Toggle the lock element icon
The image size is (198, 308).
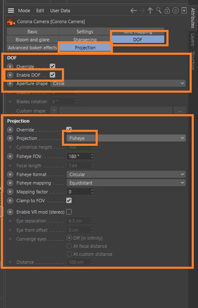click(x=167, y=11)
